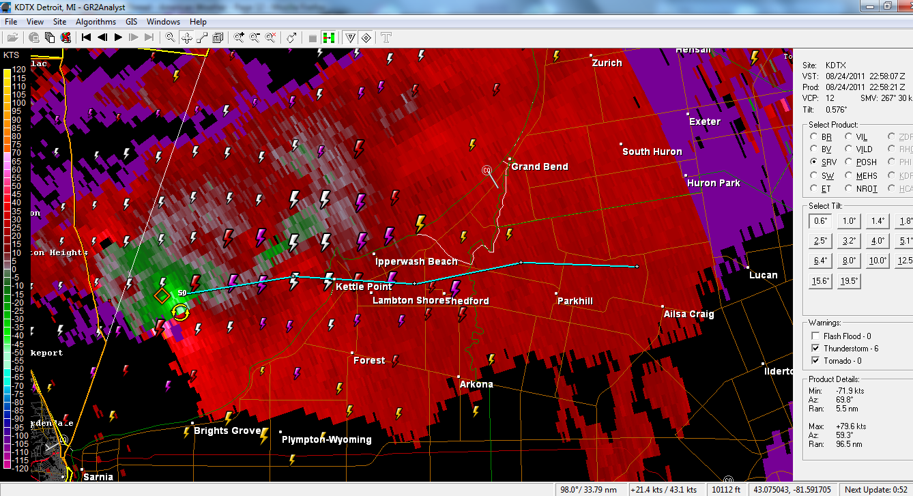Open the Algorithms menu
This screenshot has width=913, height=496.
(x=96, y=22)
